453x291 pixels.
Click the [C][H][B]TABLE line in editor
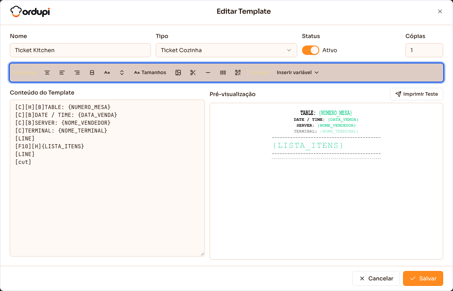click(x=63, y=107)
